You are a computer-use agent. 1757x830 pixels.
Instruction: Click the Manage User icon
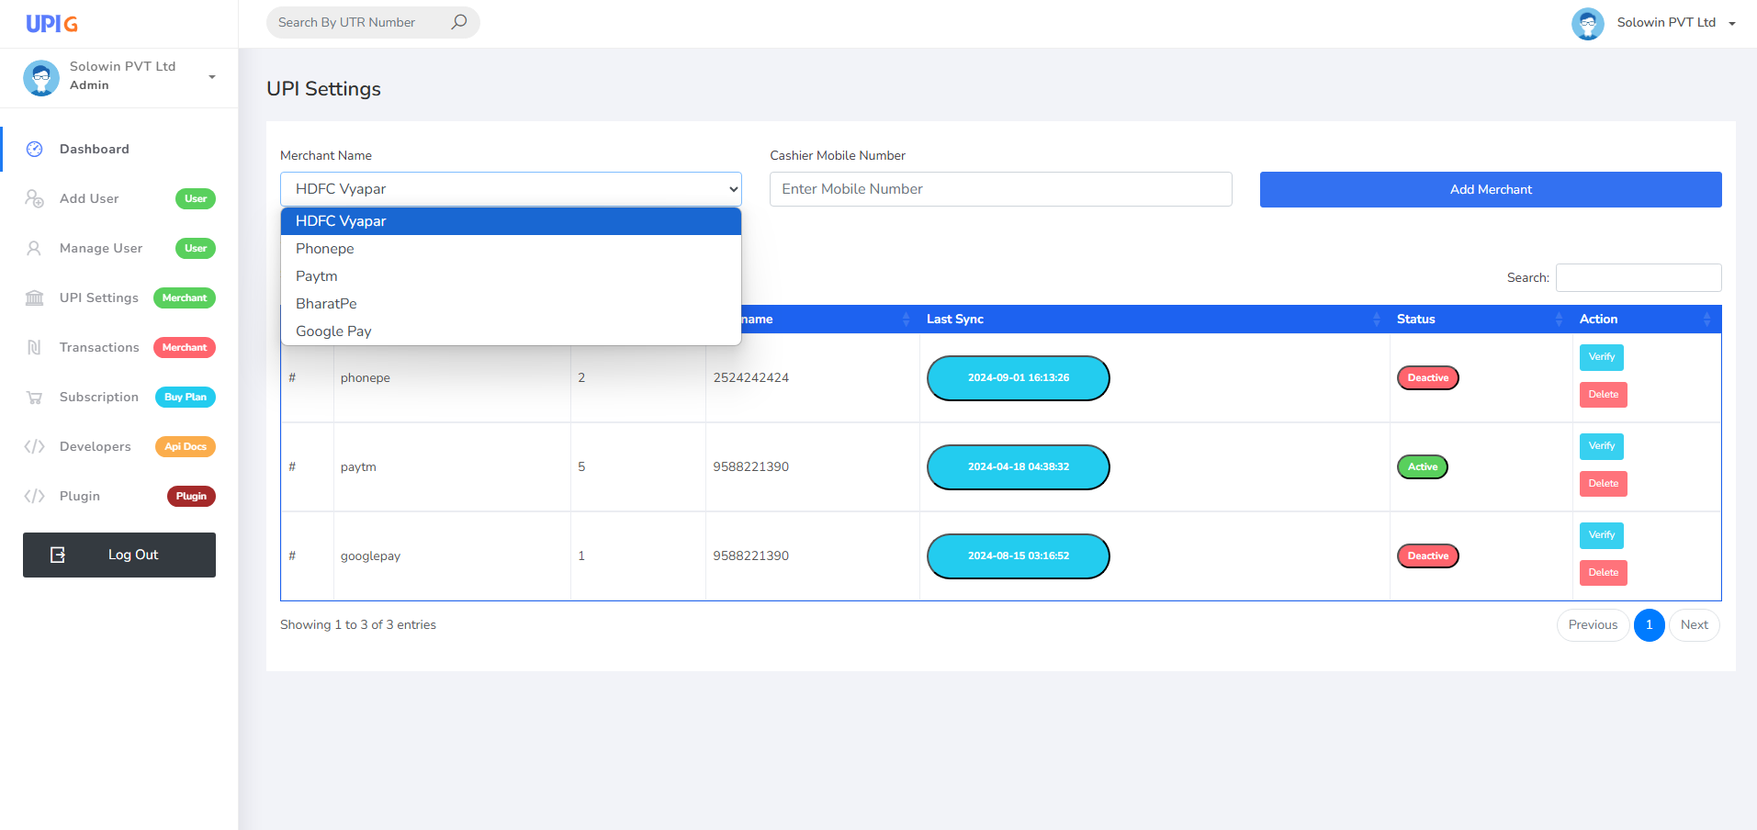(x=34, y=248)
